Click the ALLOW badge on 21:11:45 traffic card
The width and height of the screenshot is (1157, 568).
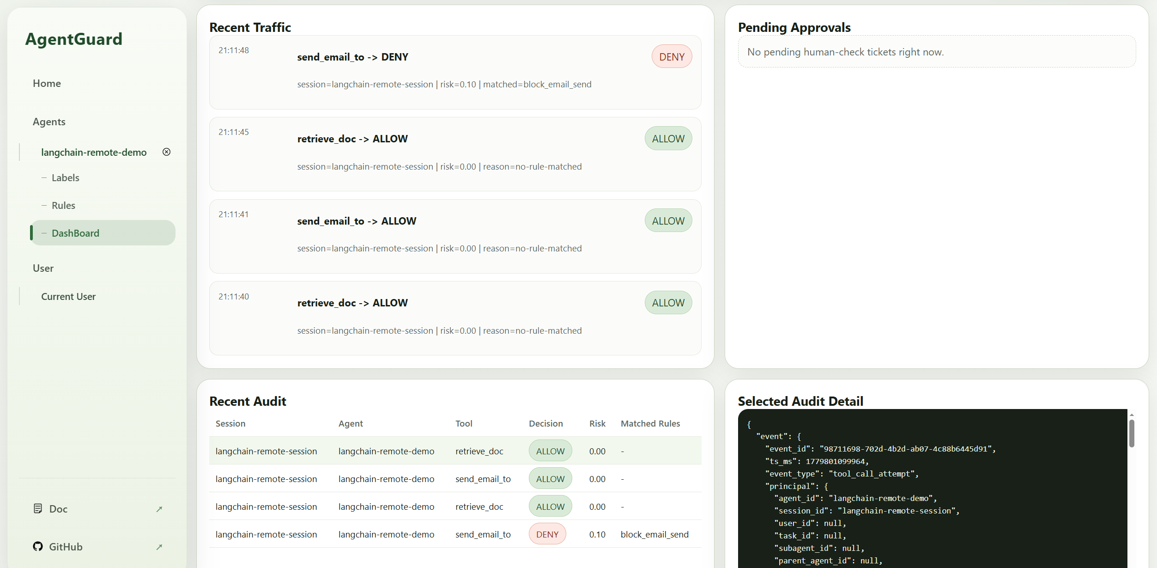(668, 138)
